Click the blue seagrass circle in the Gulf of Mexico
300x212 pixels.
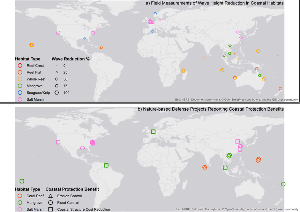[85, 38]
